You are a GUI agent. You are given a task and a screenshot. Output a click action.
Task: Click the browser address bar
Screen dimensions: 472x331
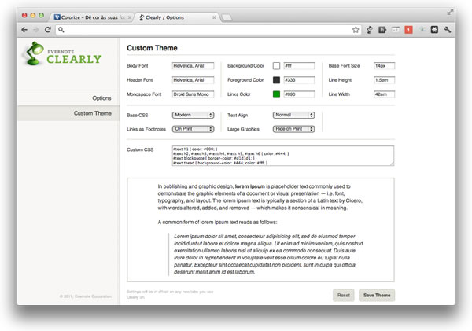pos(208,30)
